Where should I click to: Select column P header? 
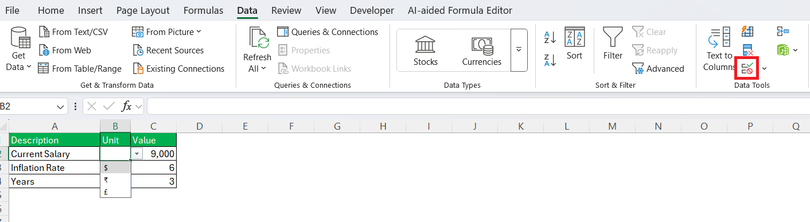coord(750,126)
